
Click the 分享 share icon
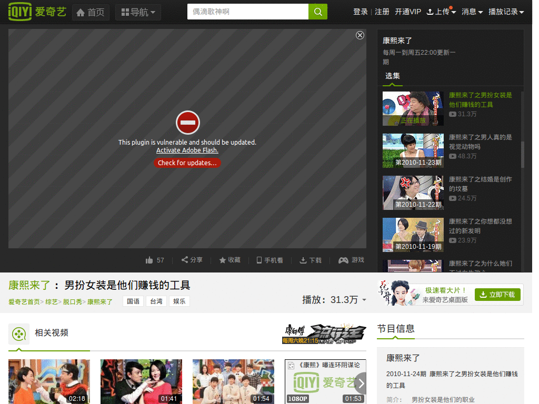(x=185, y=260)
